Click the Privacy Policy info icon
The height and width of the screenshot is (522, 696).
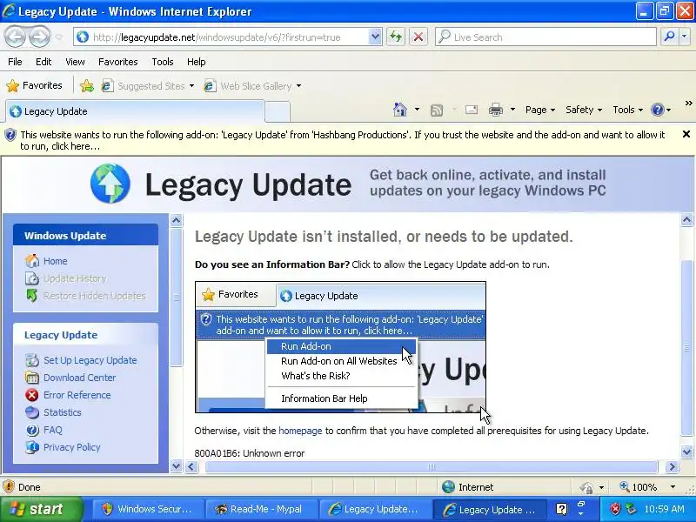[32, 447]
